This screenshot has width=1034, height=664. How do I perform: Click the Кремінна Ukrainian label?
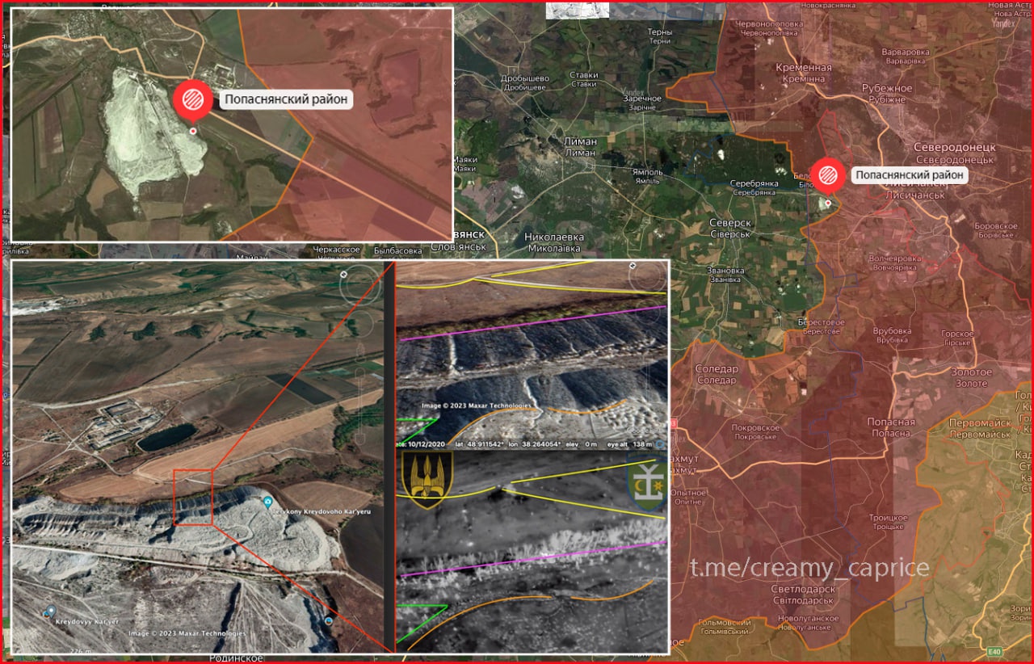click(x=803, y=79)
